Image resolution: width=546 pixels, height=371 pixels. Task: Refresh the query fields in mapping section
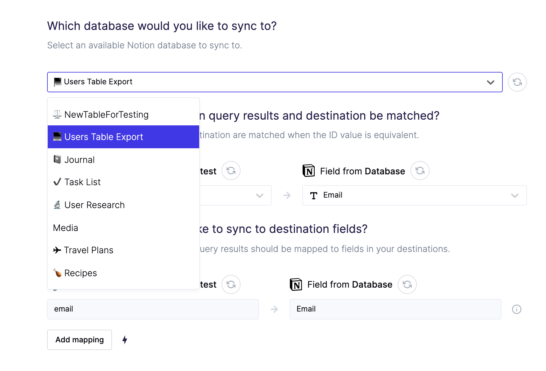coord(231,284)
